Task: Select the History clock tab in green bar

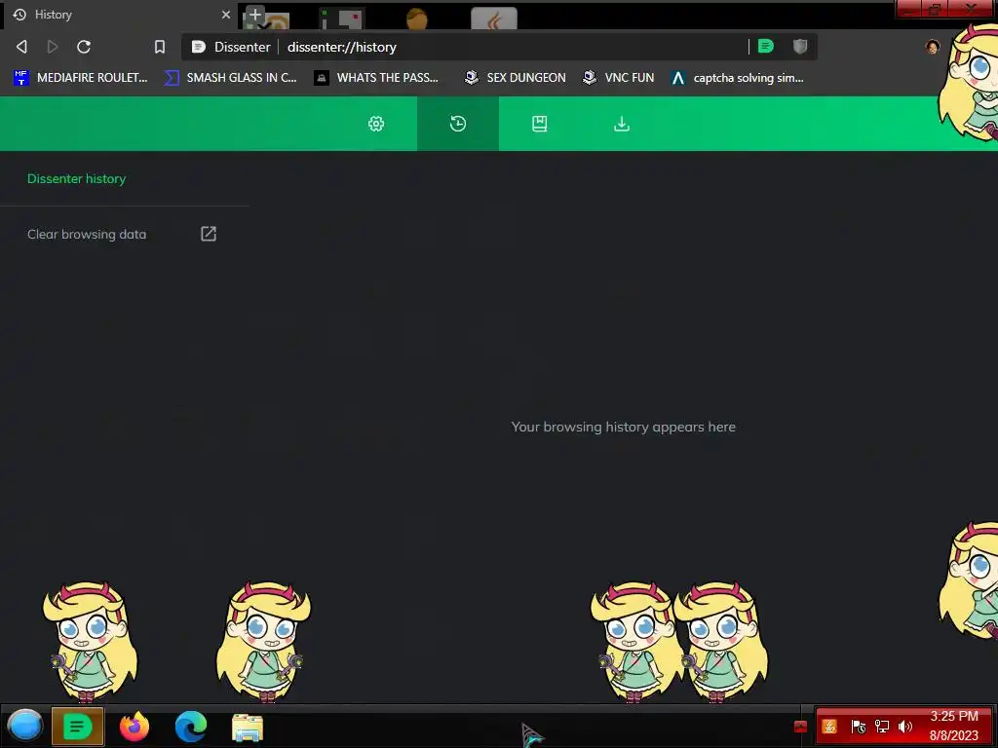Action: click(458, 124)
